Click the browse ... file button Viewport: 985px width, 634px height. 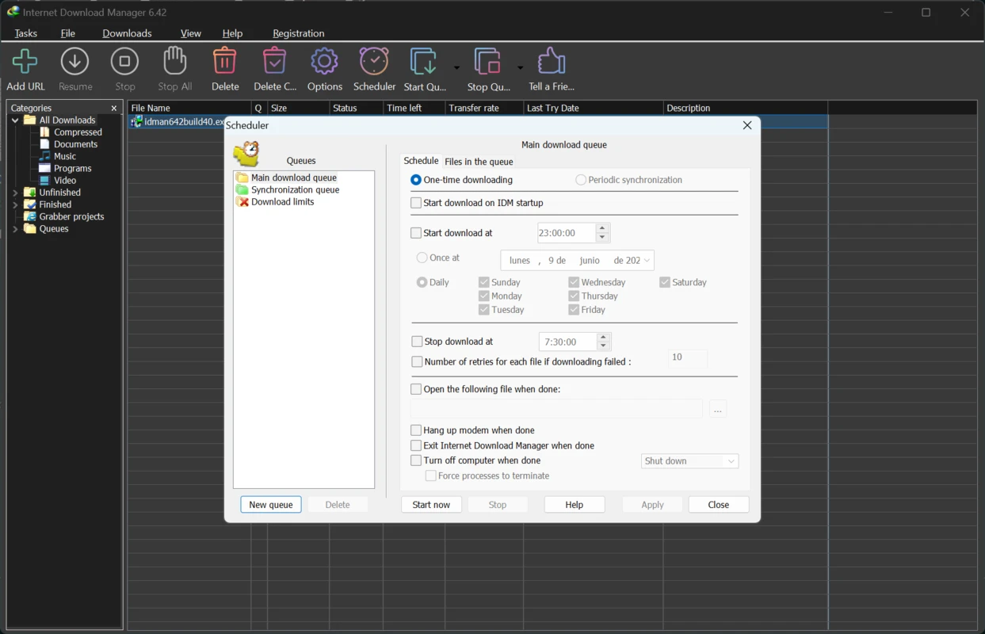point(718,410)
